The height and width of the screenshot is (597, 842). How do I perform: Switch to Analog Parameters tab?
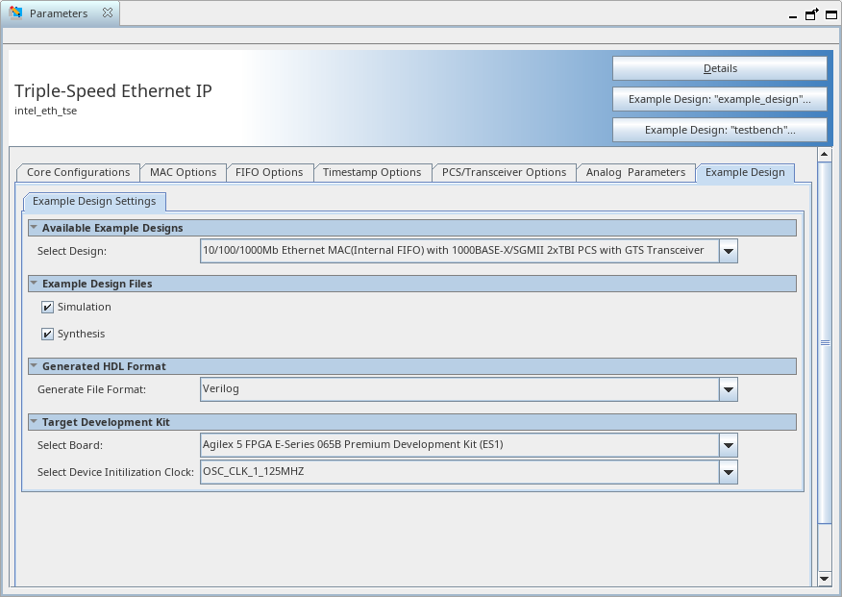635,172
